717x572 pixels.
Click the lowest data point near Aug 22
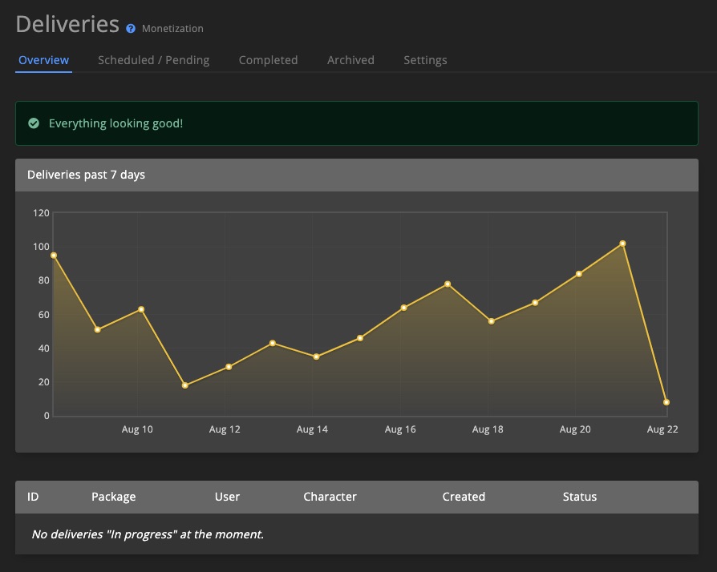(666, 401)
